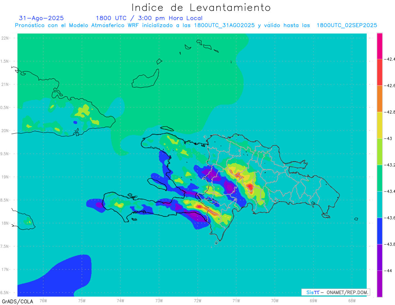Click the indigo segment between -43.8 and -44
The height and width of the screenshot is (305, 395).
coord(380,257)
